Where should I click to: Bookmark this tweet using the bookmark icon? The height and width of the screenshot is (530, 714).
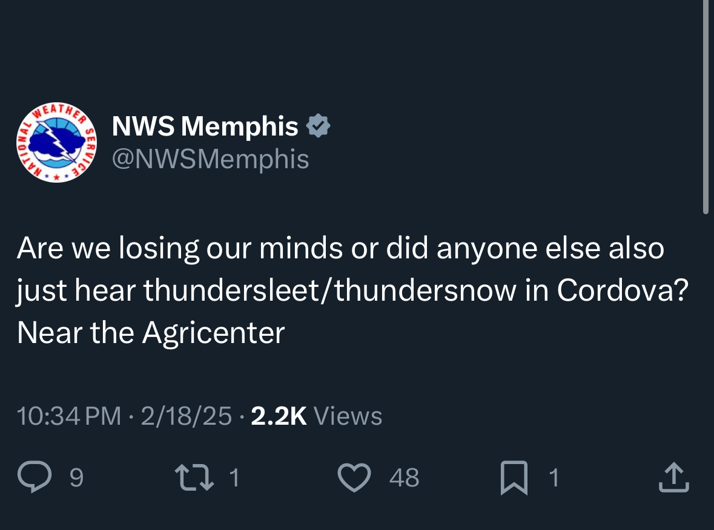pos(514,478)
